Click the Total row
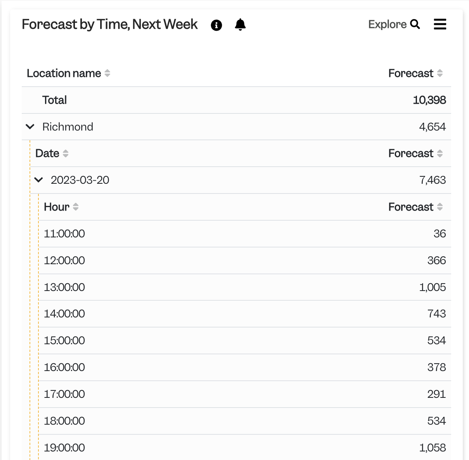The width and height of the screenshot is (469, 460). (x=236, y=100)
